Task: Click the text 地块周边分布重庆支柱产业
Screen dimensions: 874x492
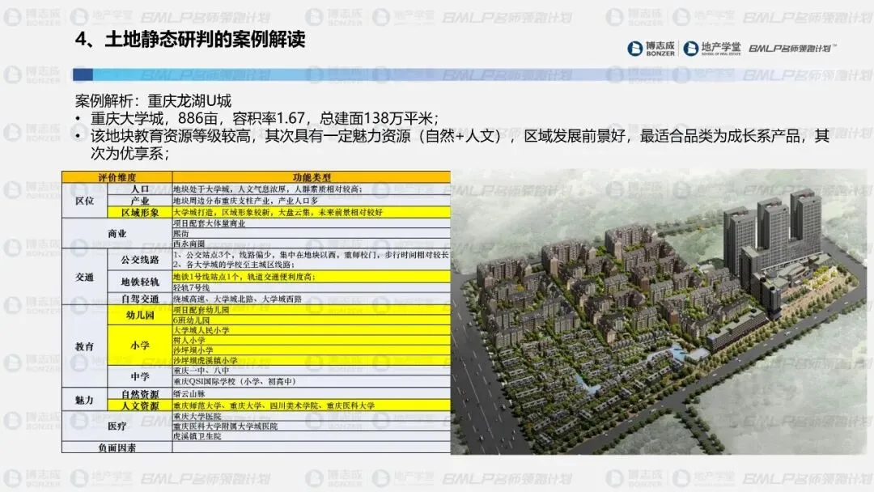Action: pos(245,200)
